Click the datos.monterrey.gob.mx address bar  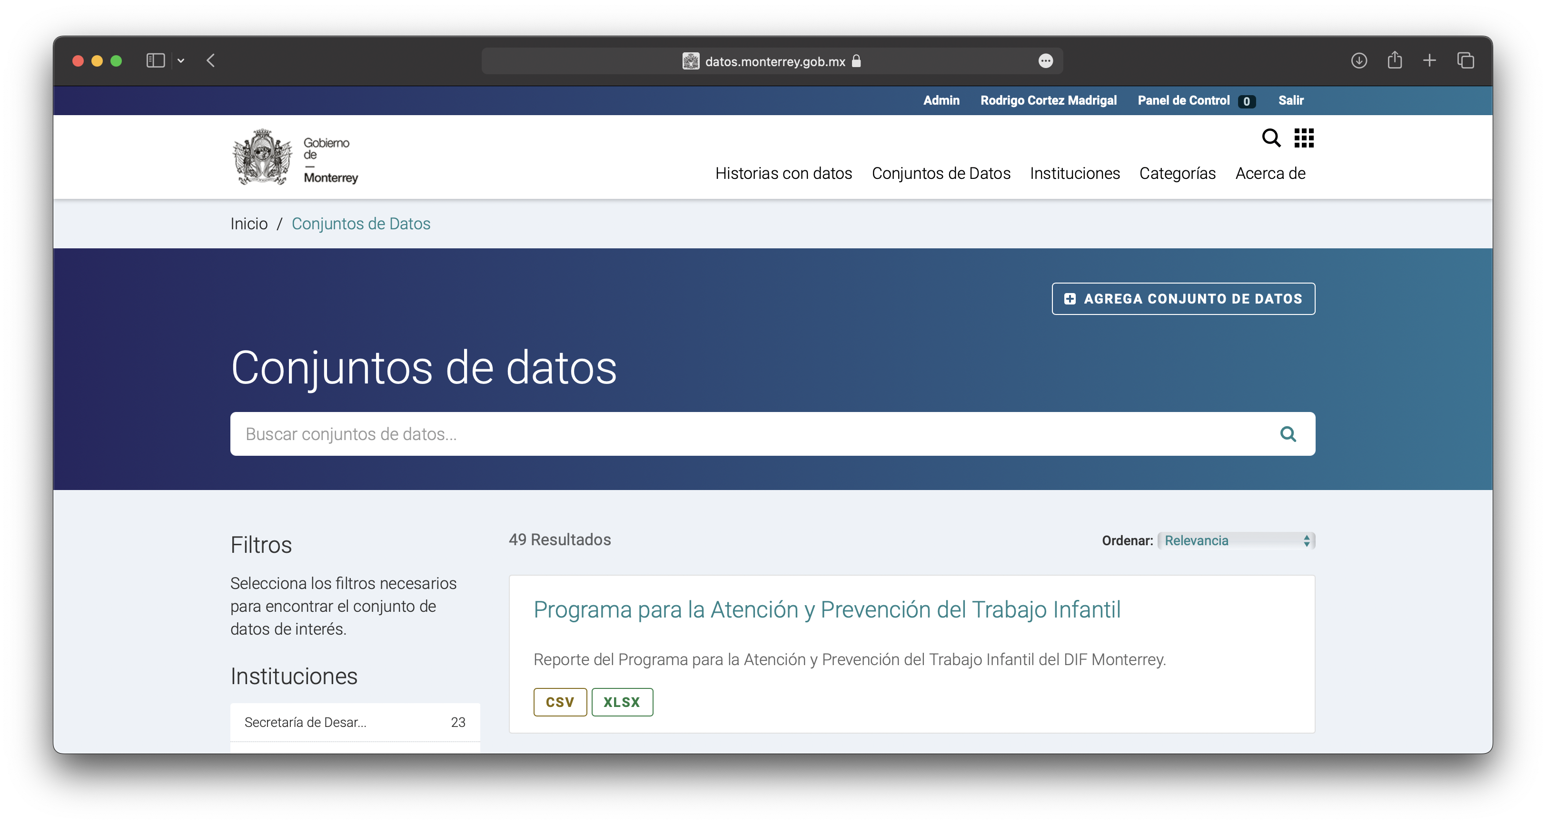pos(772,61)
